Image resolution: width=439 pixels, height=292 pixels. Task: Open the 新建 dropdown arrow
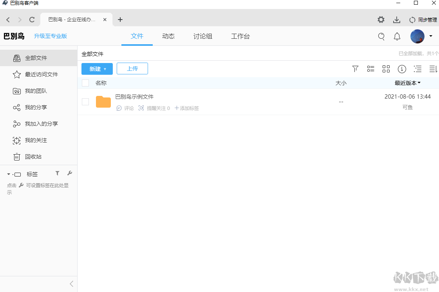coord(104,68)
